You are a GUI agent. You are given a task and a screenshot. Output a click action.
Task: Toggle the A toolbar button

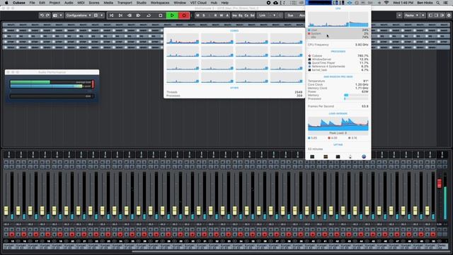[x=227, y=16]
